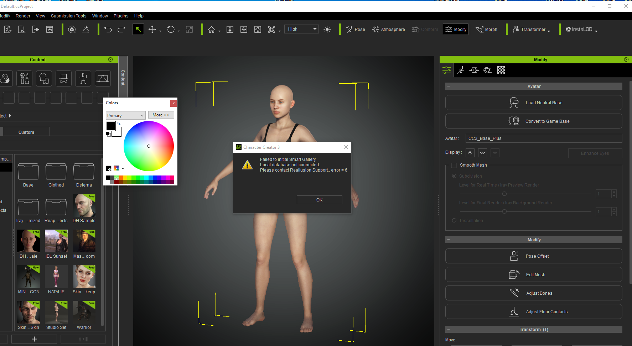
Task: Click Convert to Game Base button
Action: coord(534,121)
